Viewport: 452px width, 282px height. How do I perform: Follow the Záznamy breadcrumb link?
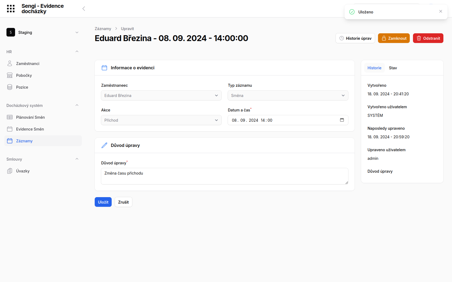coord(103,28)
